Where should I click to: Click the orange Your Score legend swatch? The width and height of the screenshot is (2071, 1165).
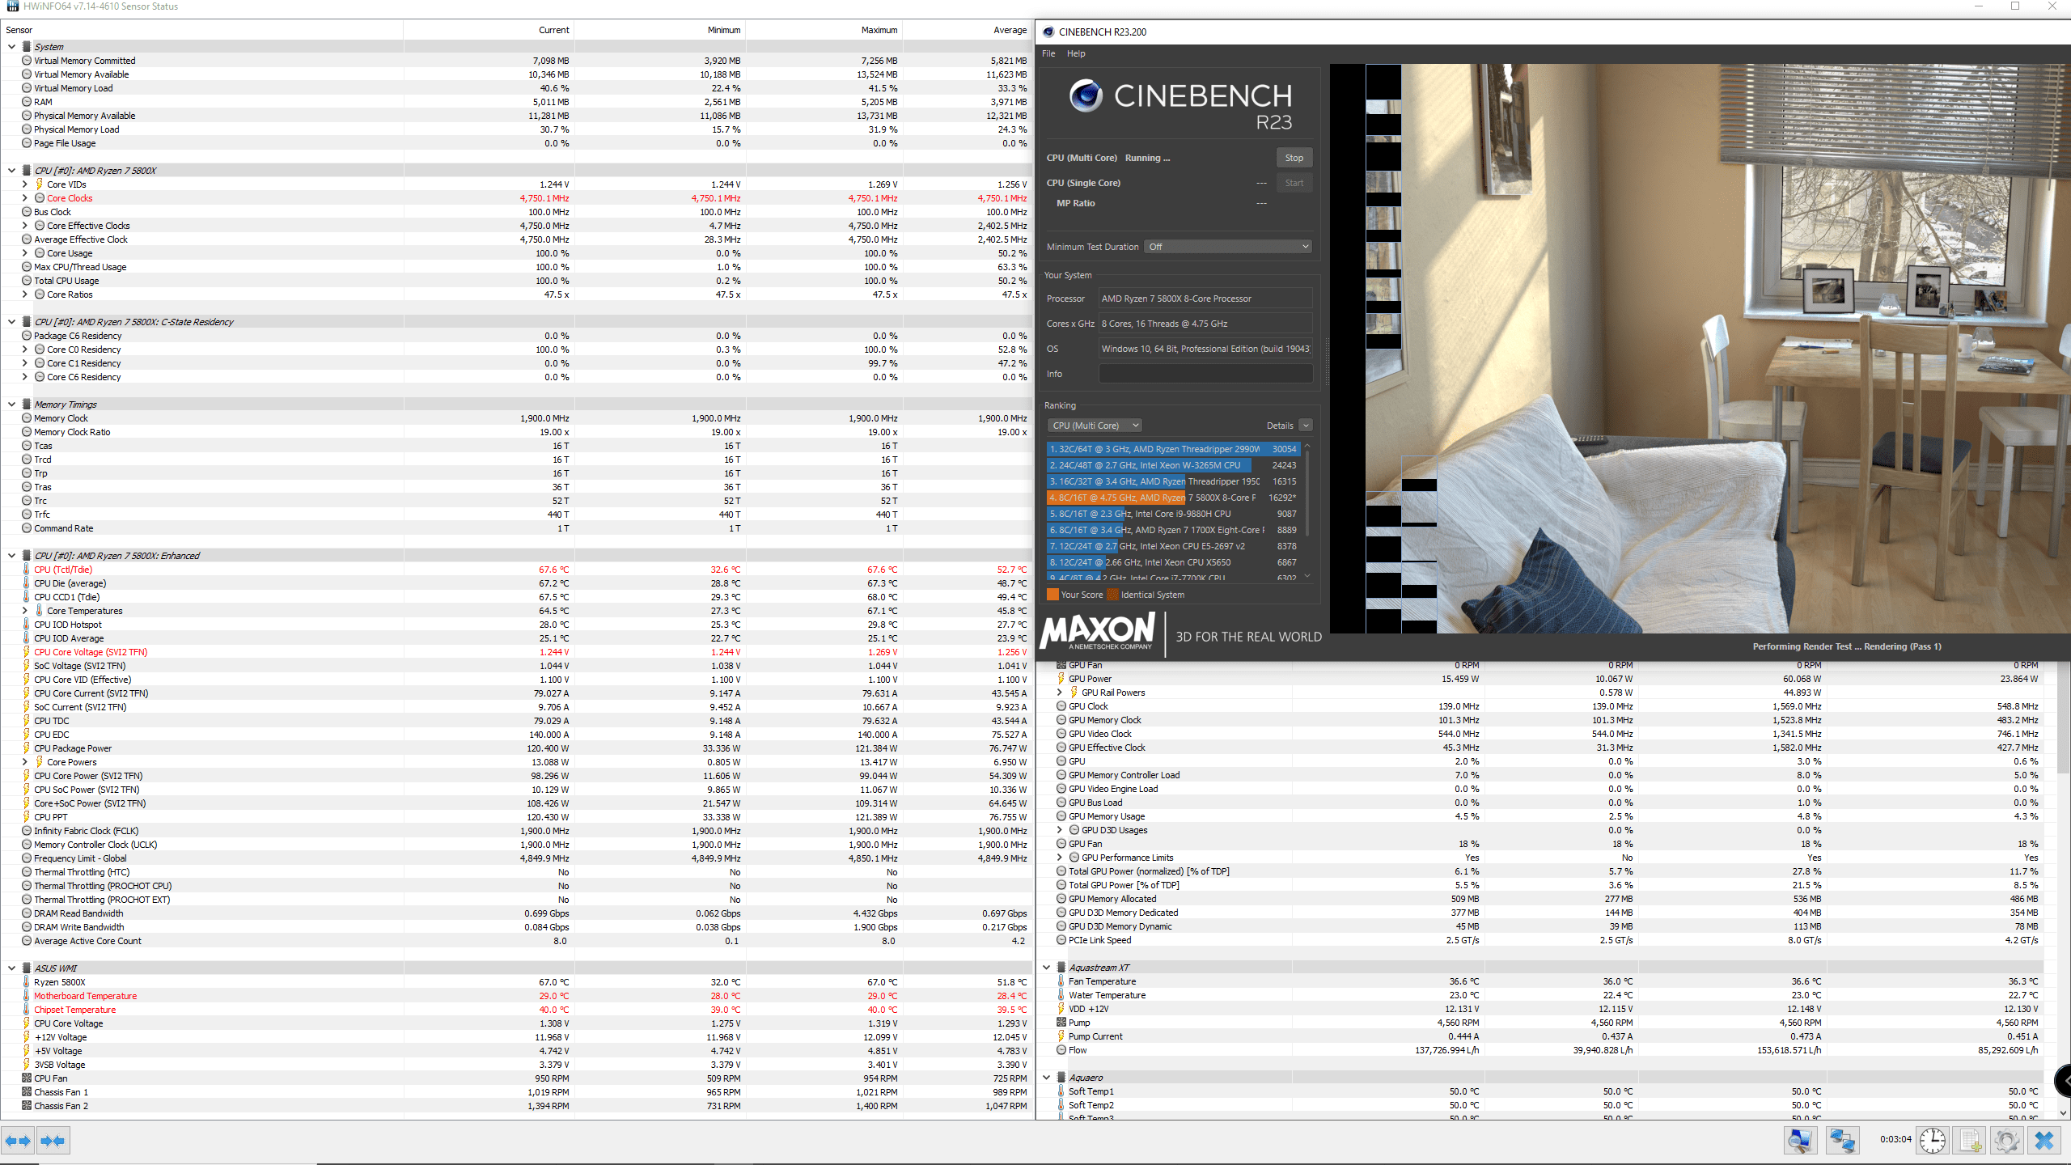coord(1052,595)
